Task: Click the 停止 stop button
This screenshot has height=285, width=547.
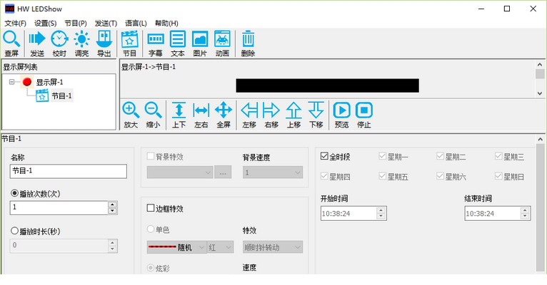Action: point(364,115)
